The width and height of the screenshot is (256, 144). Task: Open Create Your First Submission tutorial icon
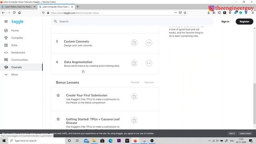(134, 97)
